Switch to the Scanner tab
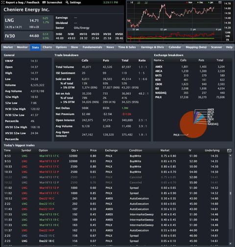The height and width of the screenshot is (247, 235). pyautogui.click(x=216, y=47)
